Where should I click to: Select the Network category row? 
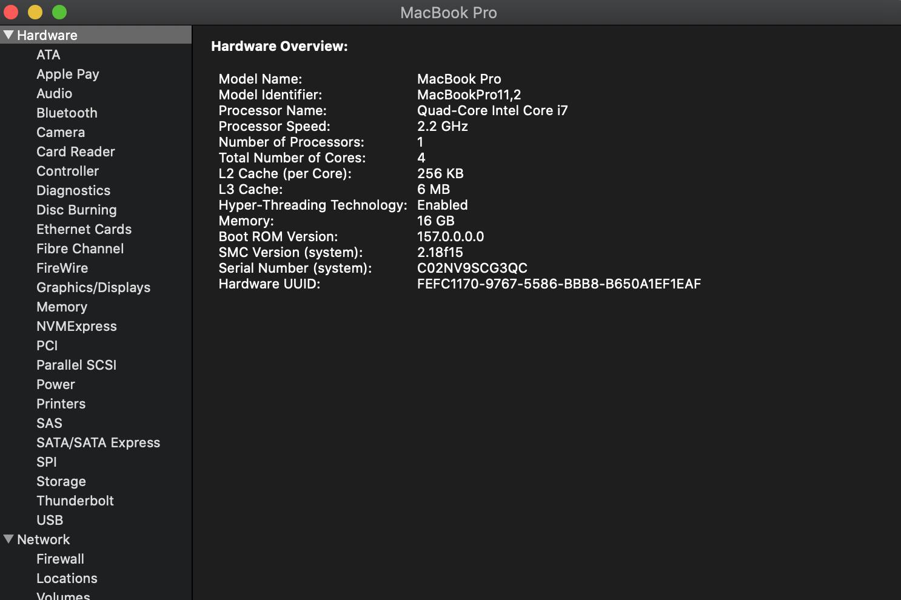[96, 539]
